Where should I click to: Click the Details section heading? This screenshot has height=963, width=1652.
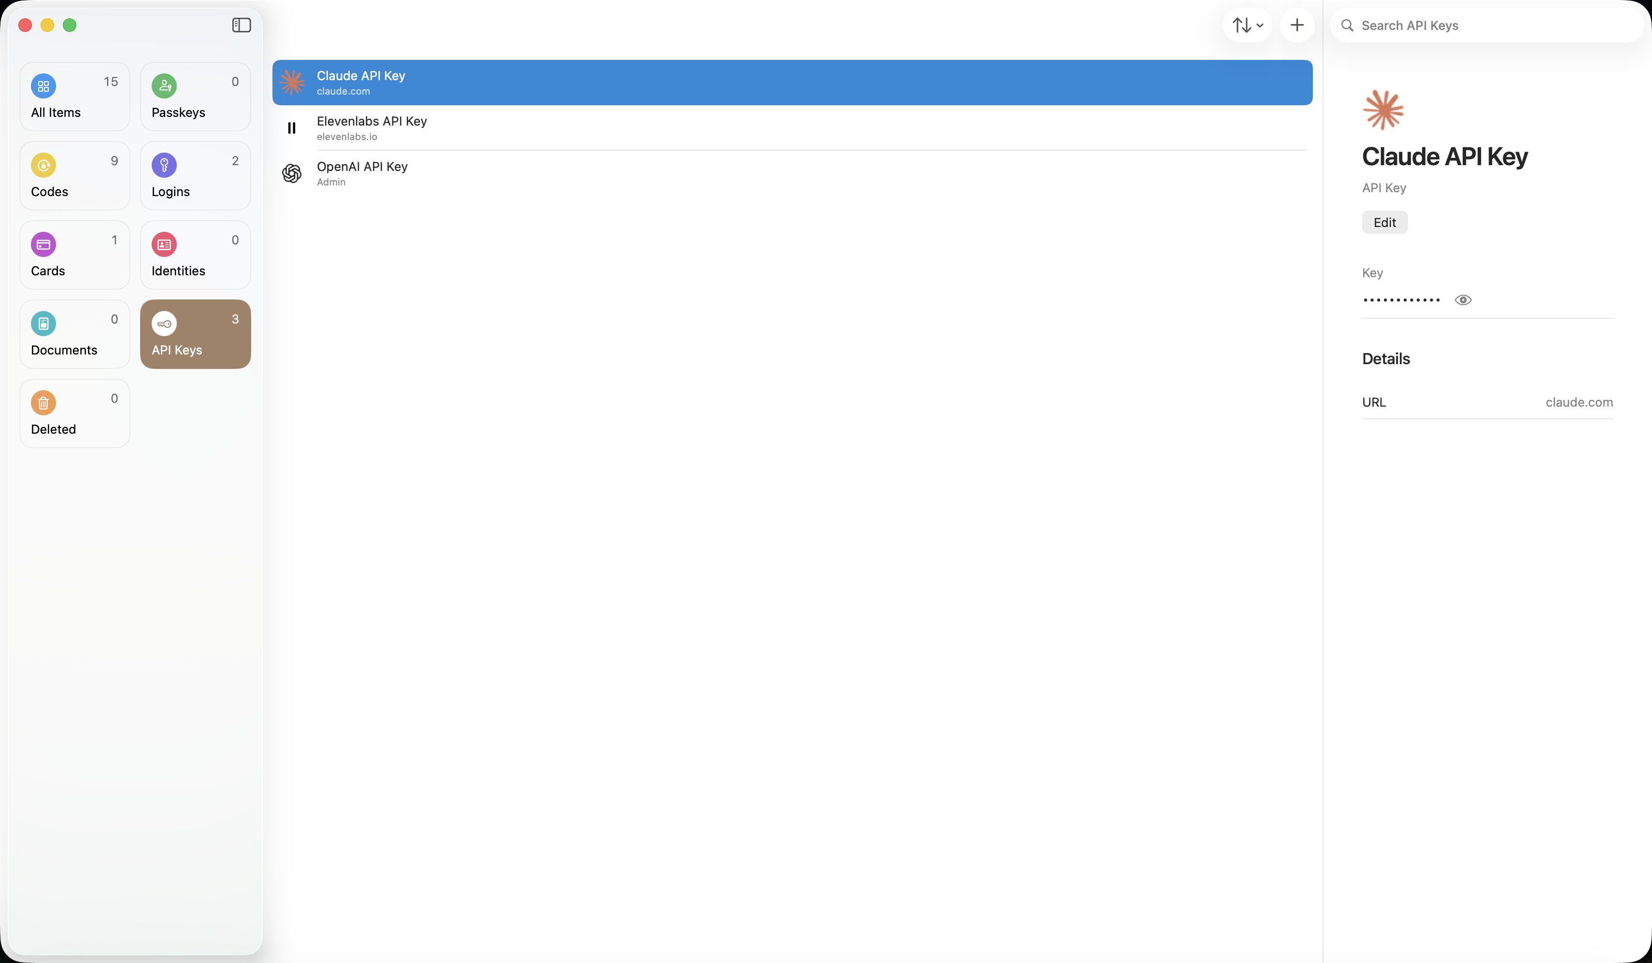point(1386,358)
